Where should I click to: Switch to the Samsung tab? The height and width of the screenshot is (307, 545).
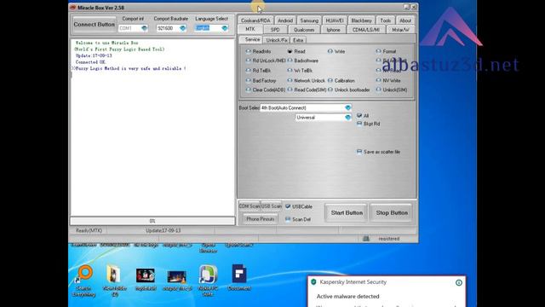[x=309, y=20]
